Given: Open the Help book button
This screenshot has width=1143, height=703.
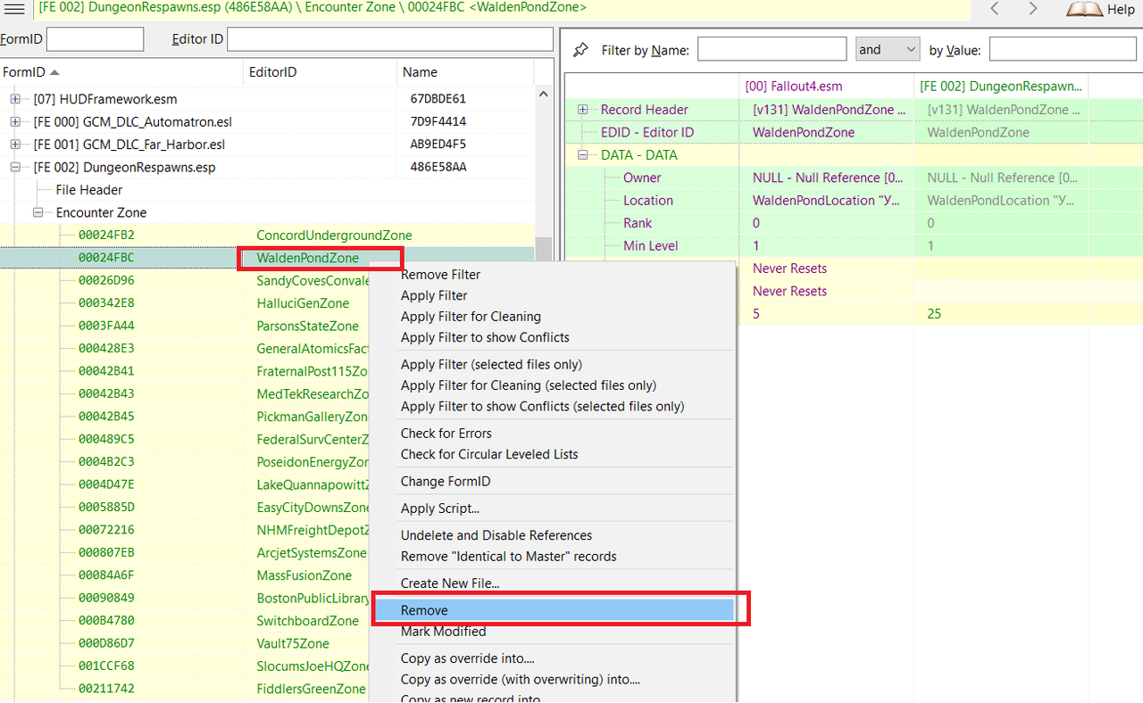Looking at the screenshot, I should 1100,9.
